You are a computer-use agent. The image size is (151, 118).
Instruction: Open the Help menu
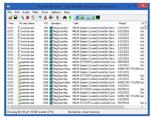click(67, 12)
